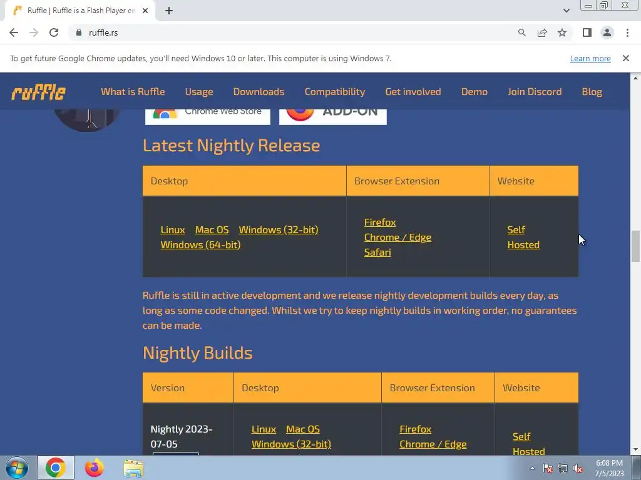Click Firefox link in Nightly 2023-07-05 row
The image size is (641, 480).
point(416,429)
